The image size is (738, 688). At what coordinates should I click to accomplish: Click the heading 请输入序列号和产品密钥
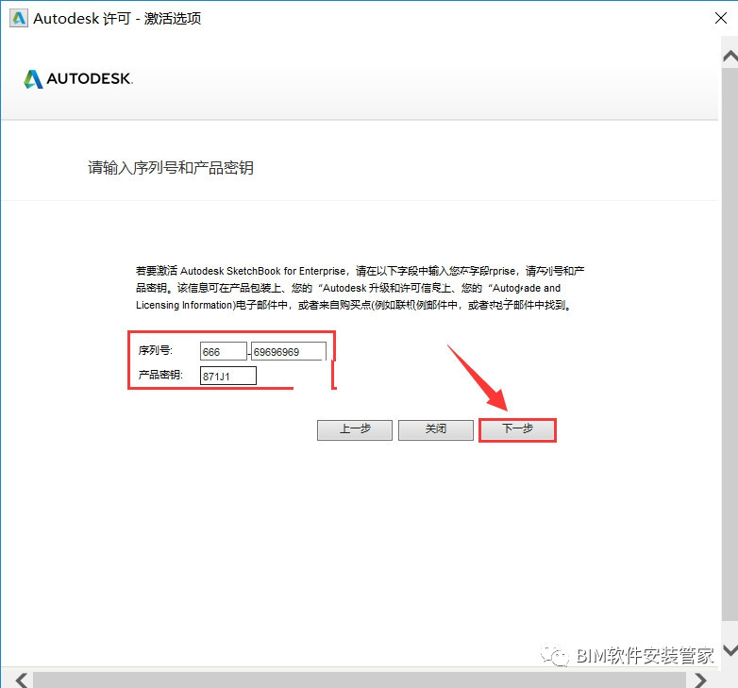tap(171, 168)
